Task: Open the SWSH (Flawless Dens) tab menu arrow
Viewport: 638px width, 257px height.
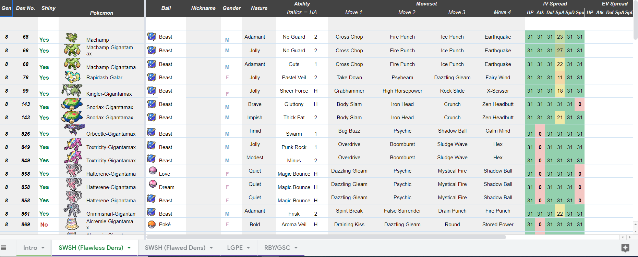Action: [x=129, y=248]
